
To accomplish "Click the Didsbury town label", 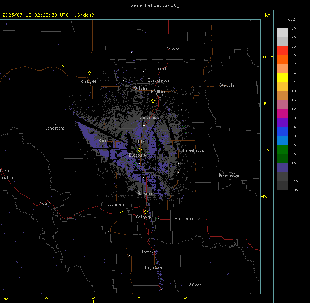I will tap(138, 155).
